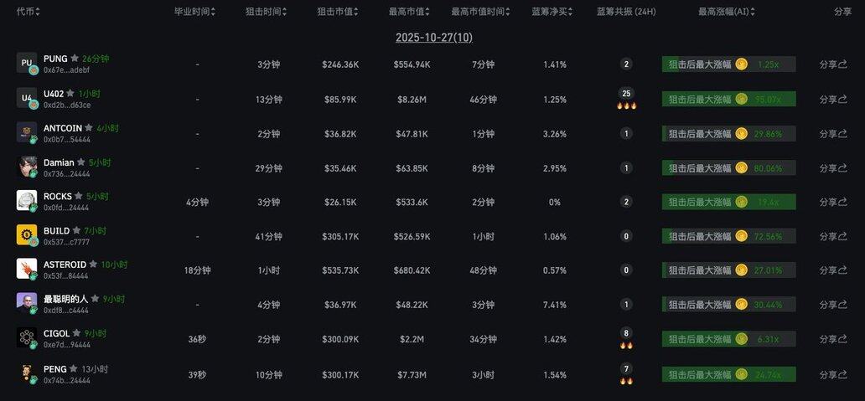865x401 pixels.
Task: Click the ASTEROID token avatar icon
Action: (x=27, y=269)
